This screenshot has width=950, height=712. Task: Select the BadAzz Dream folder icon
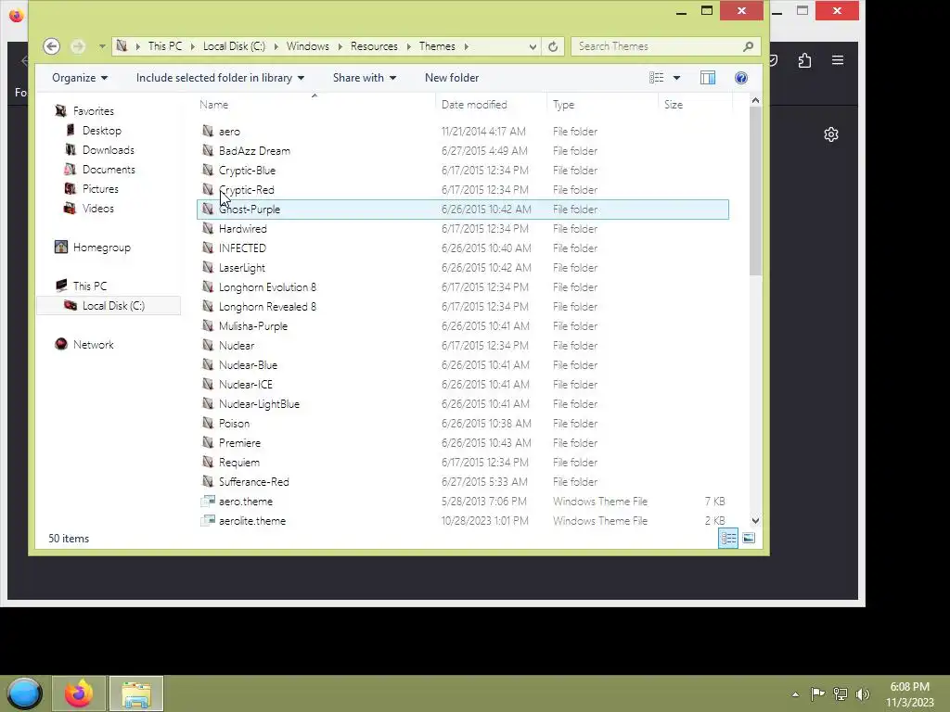[208, 150]
